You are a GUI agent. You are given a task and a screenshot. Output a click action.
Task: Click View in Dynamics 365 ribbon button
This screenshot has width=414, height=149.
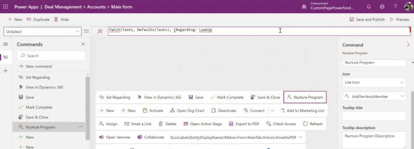(159, 97)
